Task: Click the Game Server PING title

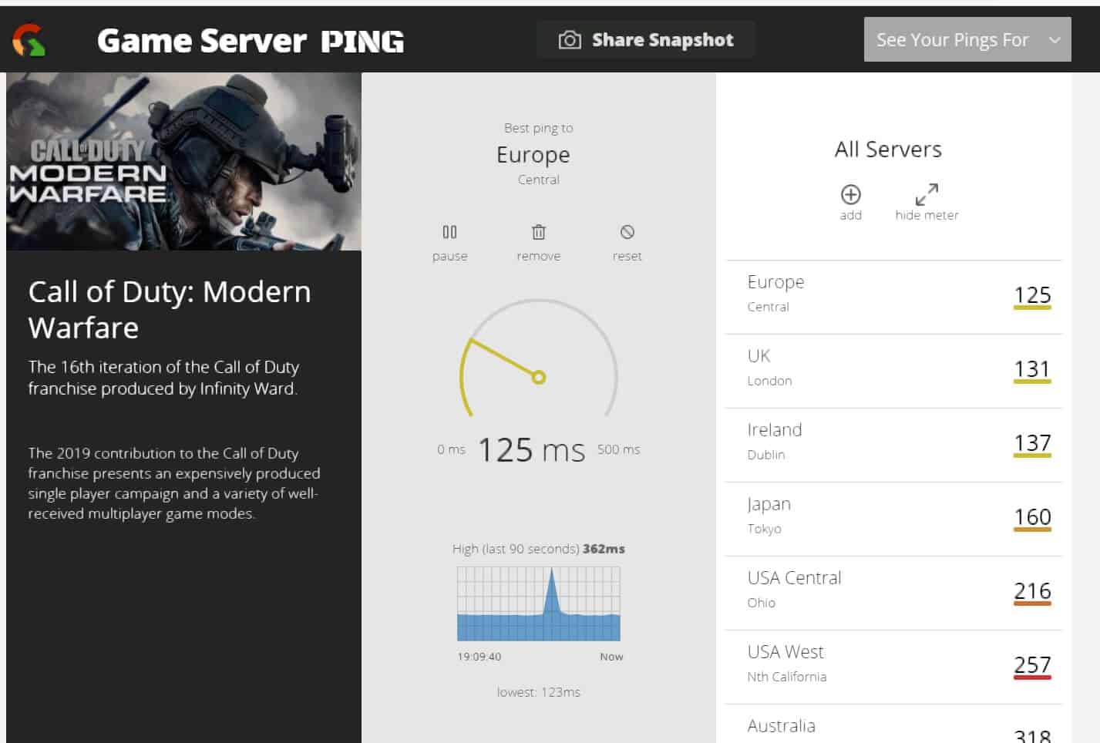Action: 251,41
